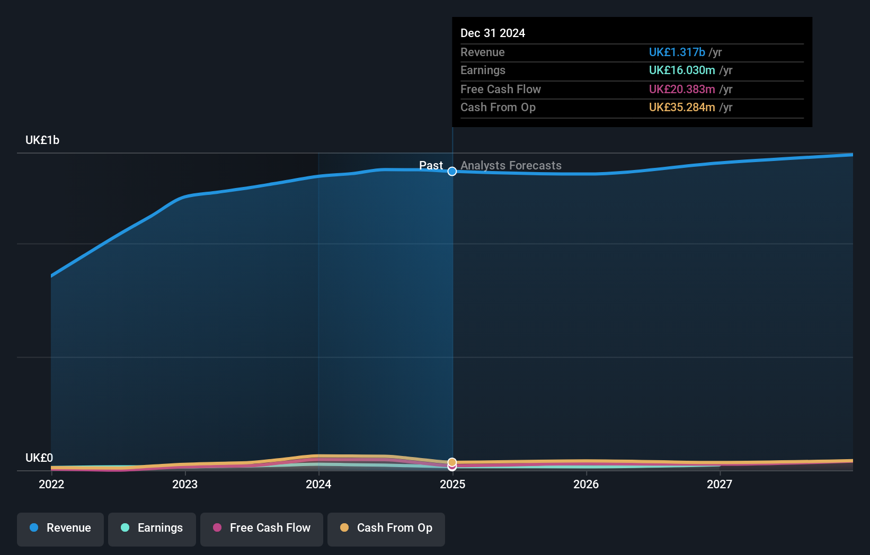Click the blue Revenue data point marker

pyautogui.click(x=452, y=171)
